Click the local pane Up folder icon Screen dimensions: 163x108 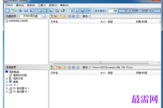click(51, 68)
